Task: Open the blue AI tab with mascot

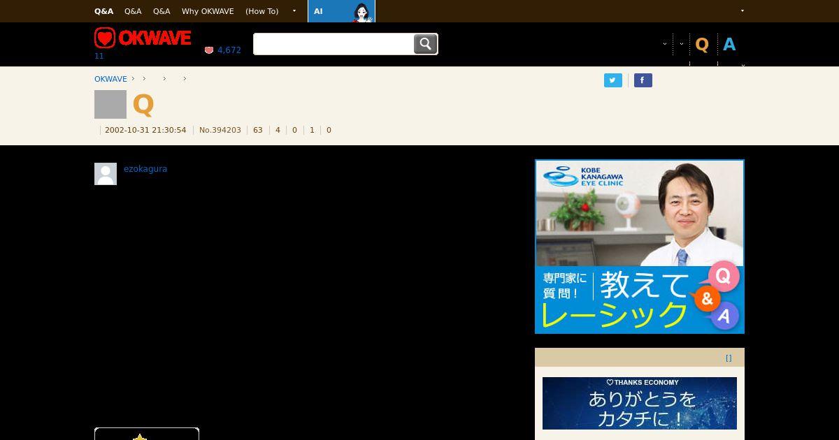Action: click(341, 11)
